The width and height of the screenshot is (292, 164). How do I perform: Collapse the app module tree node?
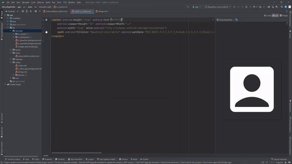[x=5, y=15]
